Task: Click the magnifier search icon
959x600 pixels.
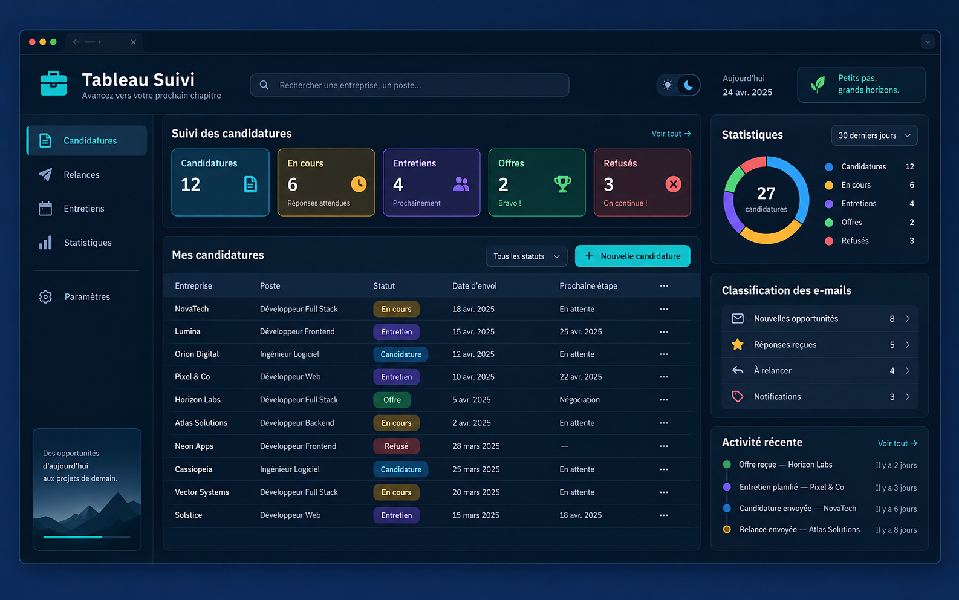Action: (x=264, y=85)
